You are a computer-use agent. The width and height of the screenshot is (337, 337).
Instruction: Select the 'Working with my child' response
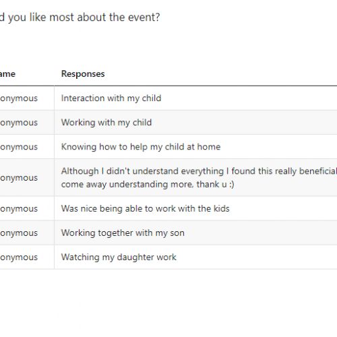pos(106,123)
